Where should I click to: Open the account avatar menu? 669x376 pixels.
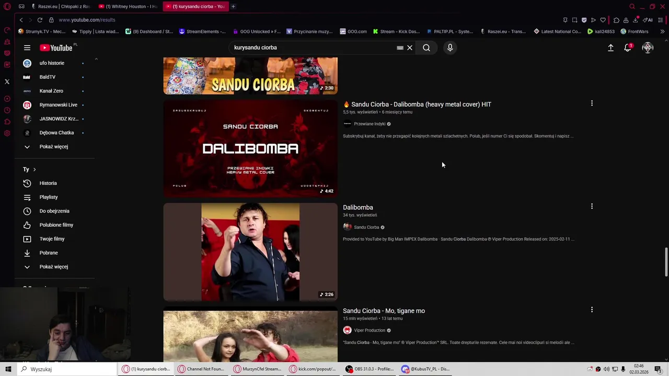tap(648, 48)
